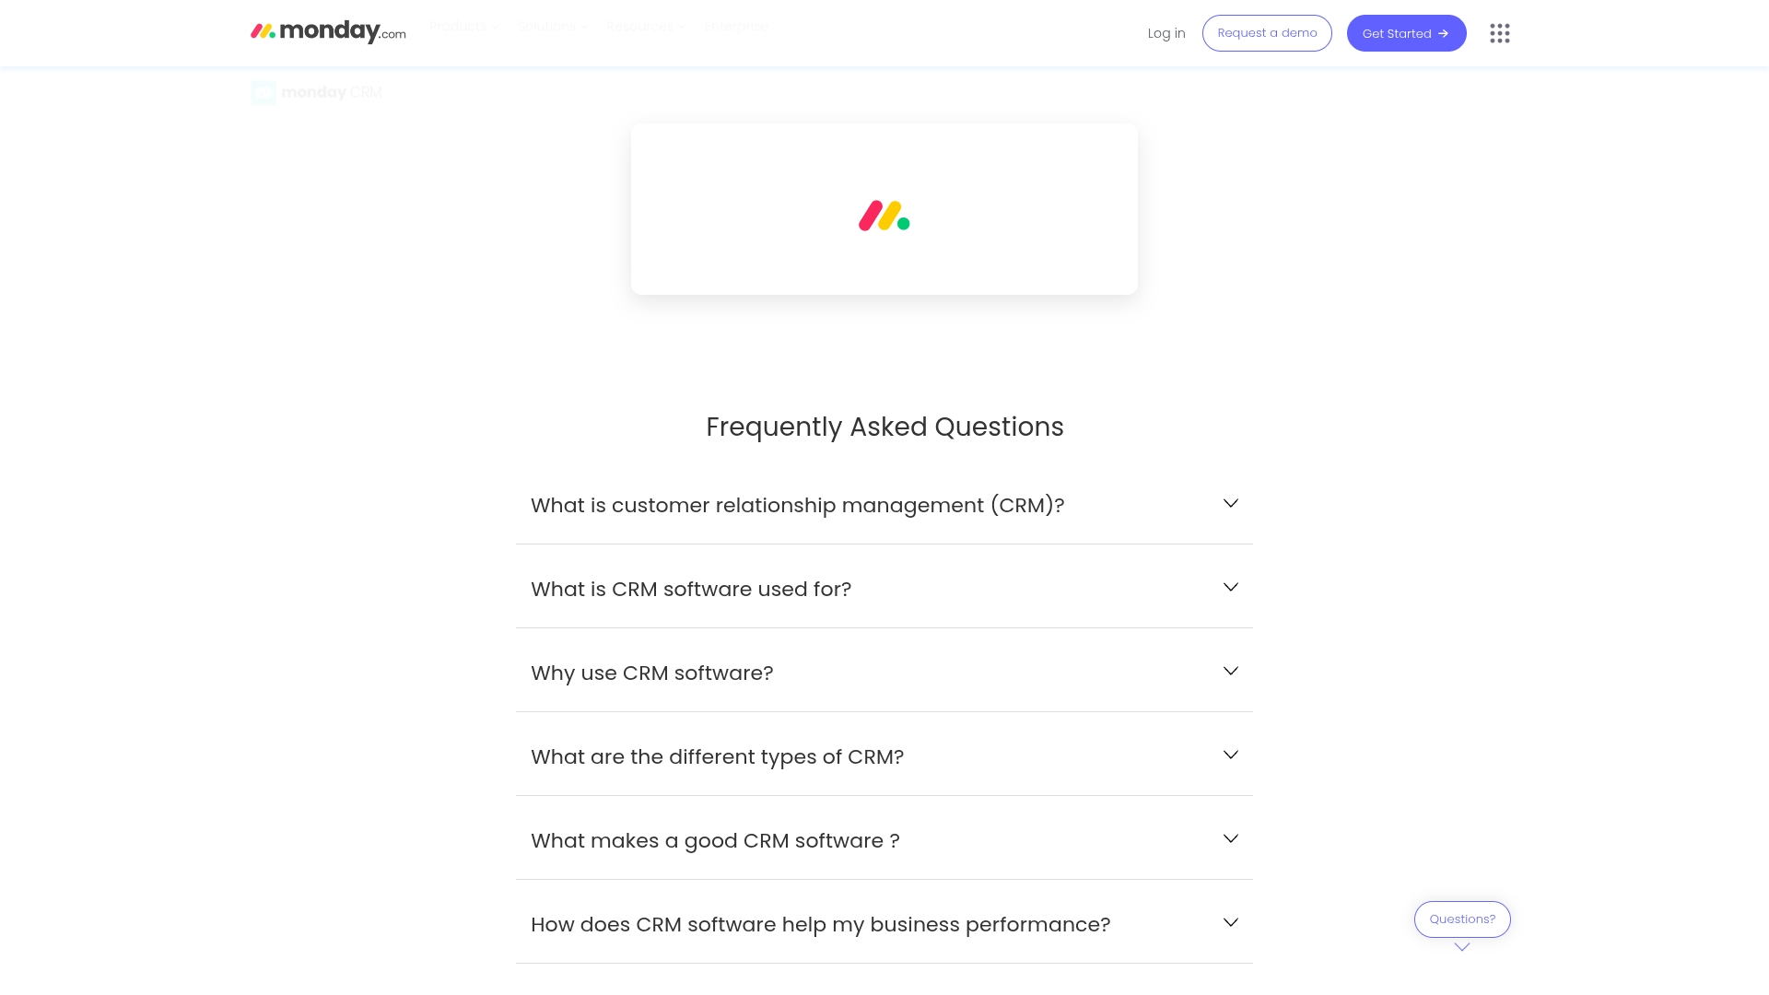Open the Questions? chat bubble
This screenshot has height=995, width=1769.
point(1462,919)
